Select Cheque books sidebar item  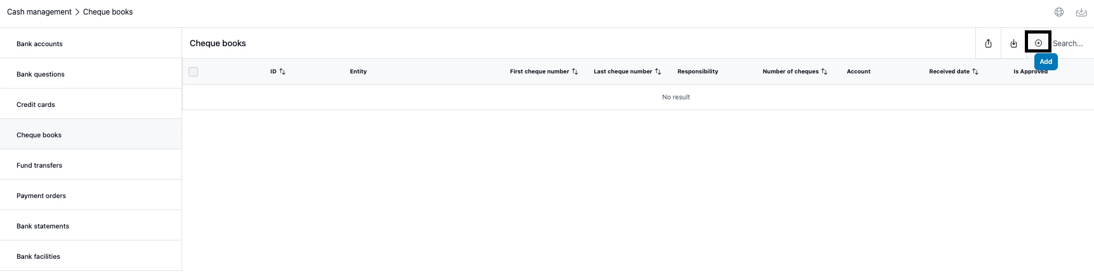click(91, 135)
